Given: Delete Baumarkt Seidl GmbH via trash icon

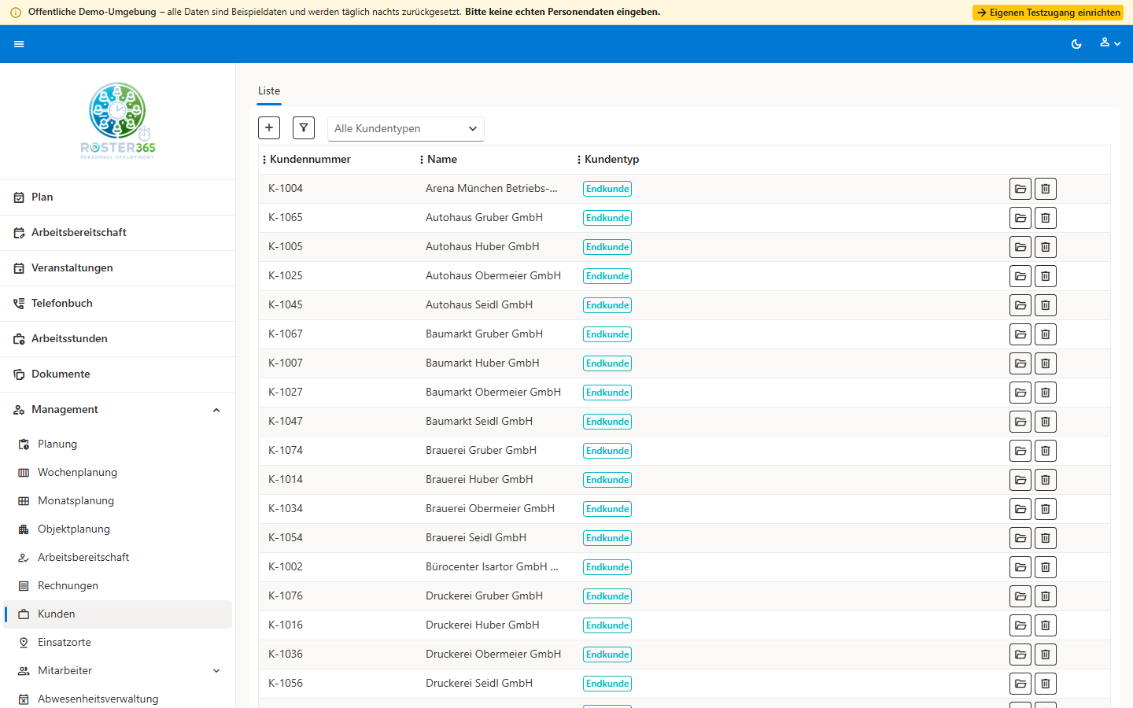Looking at the screenshot, I should [1046, 422].
